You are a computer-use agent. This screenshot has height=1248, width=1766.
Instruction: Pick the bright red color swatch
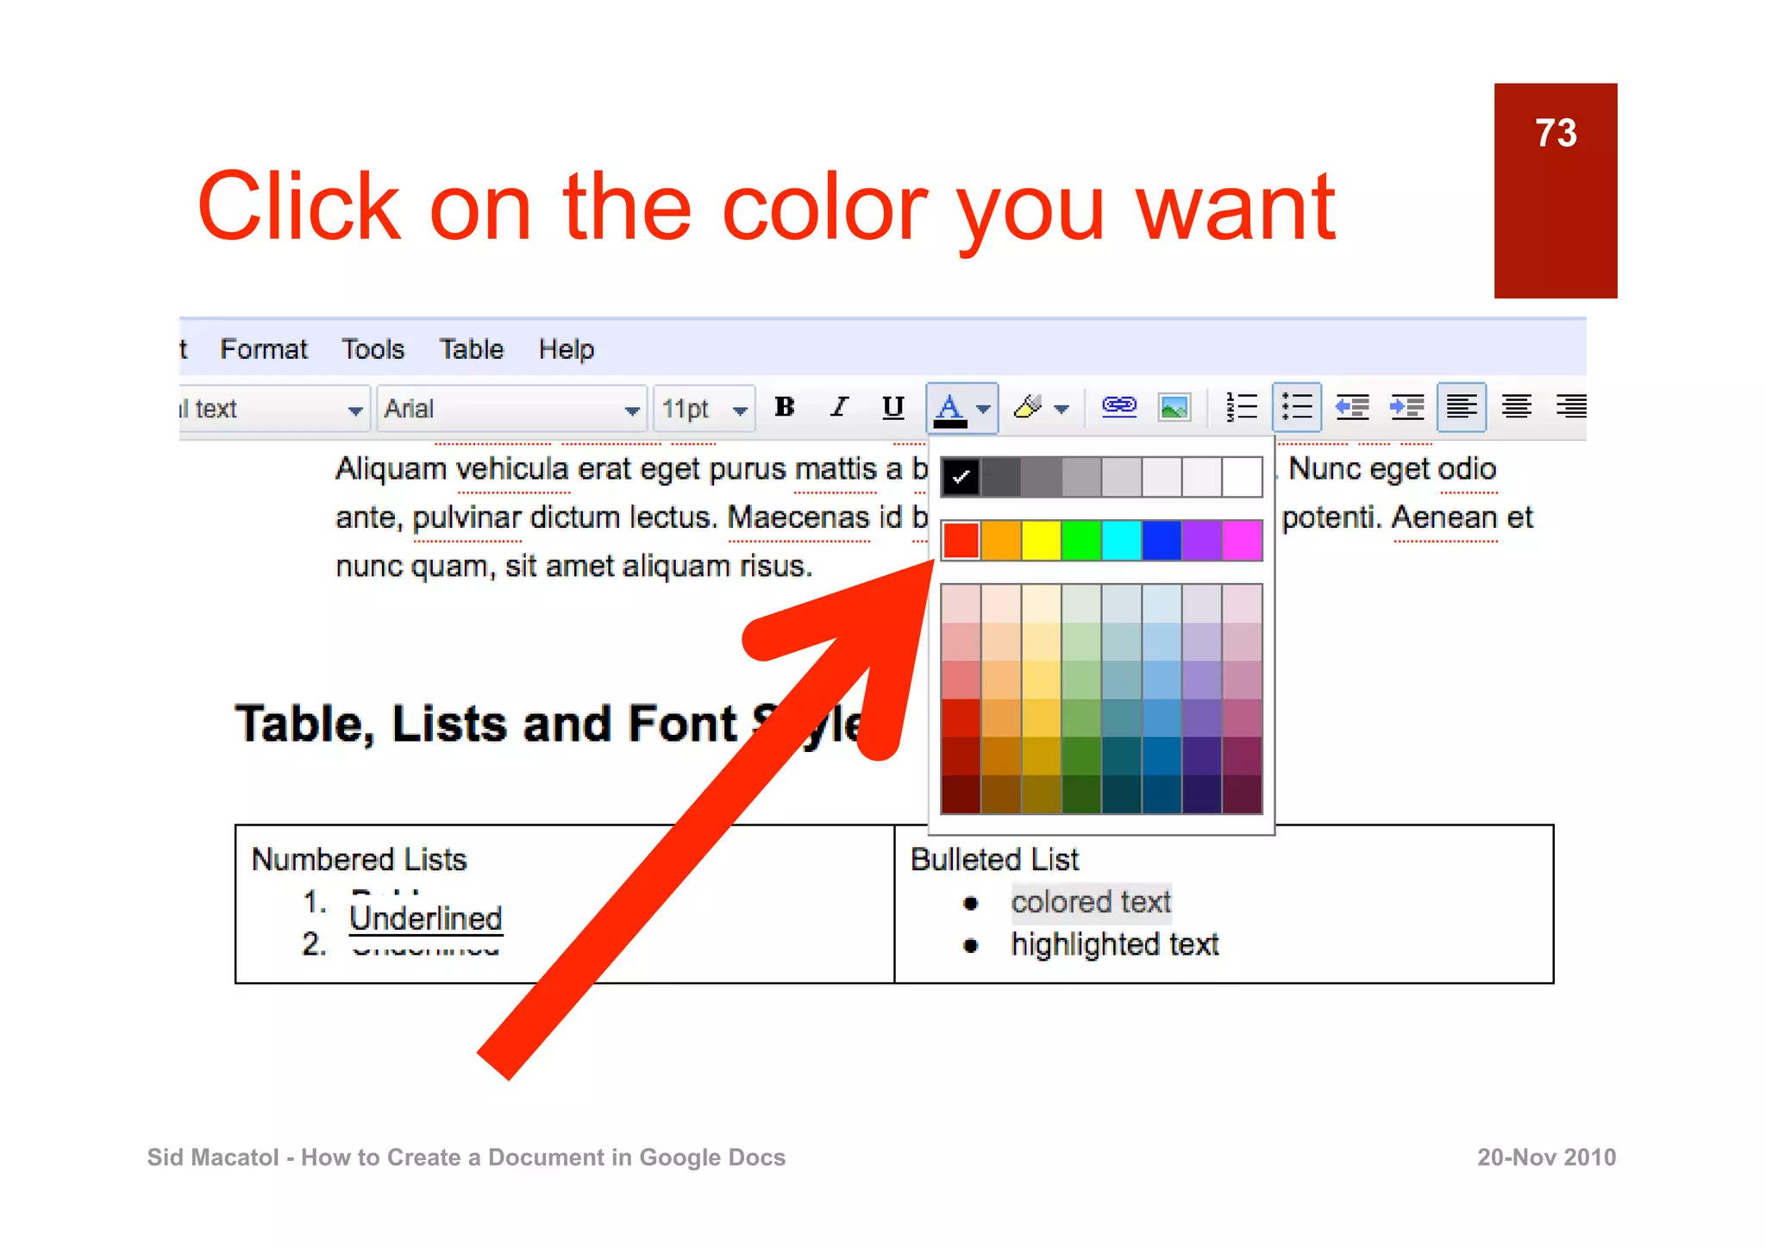tap(961, 541)
